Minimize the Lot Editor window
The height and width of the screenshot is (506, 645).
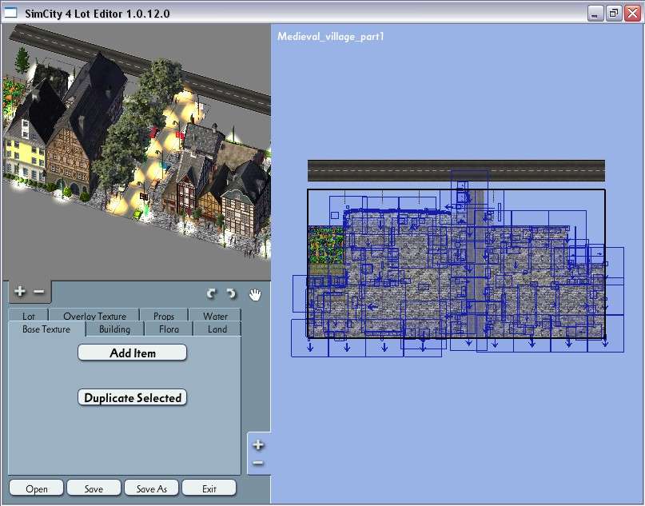(595, 14)
